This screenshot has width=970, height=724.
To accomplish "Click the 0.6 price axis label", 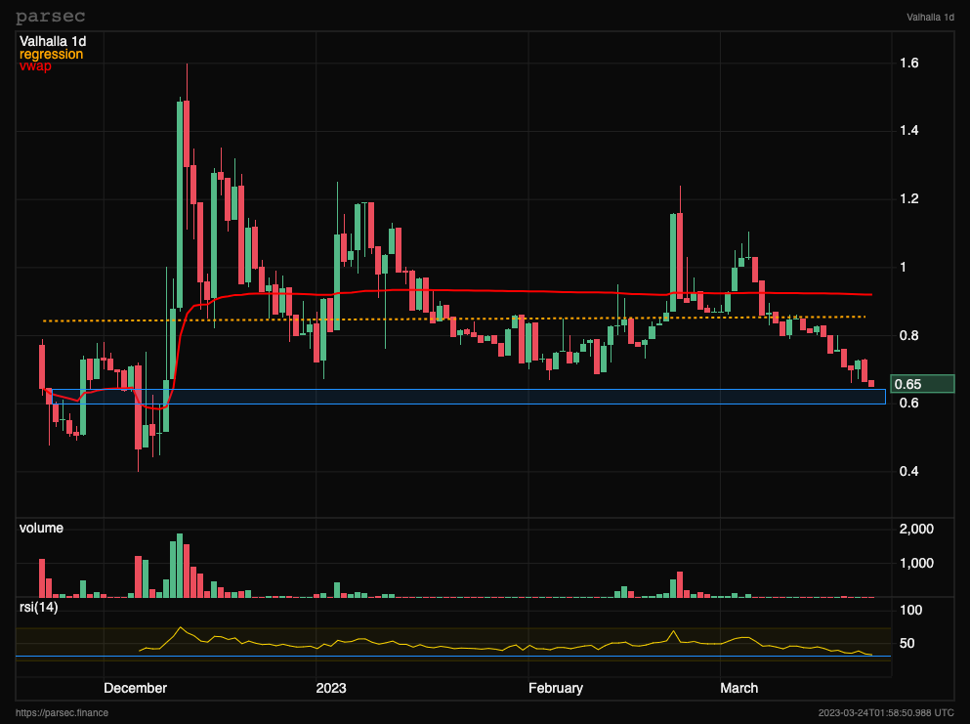I will pos(908,403).
